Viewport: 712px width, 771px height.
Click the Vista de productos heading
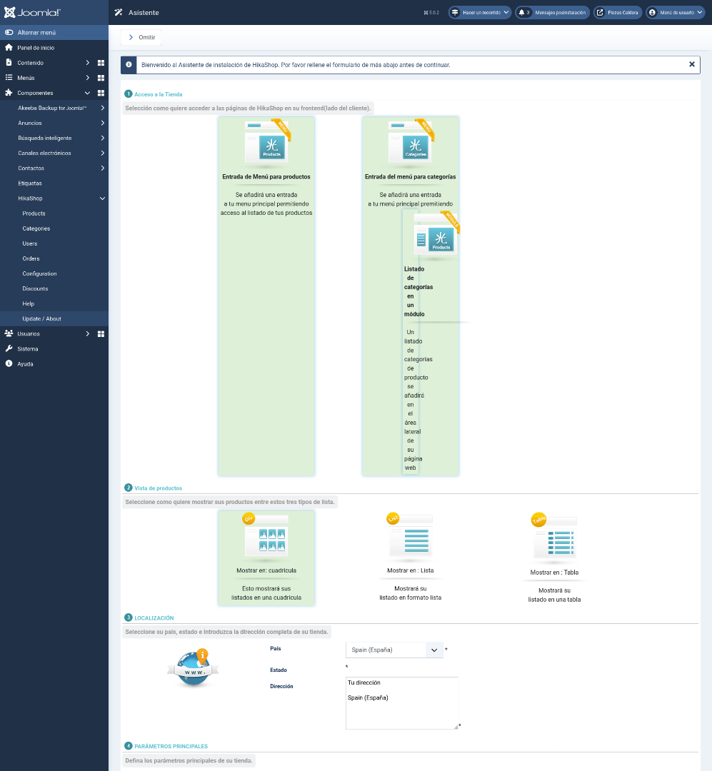coord(158,488)
